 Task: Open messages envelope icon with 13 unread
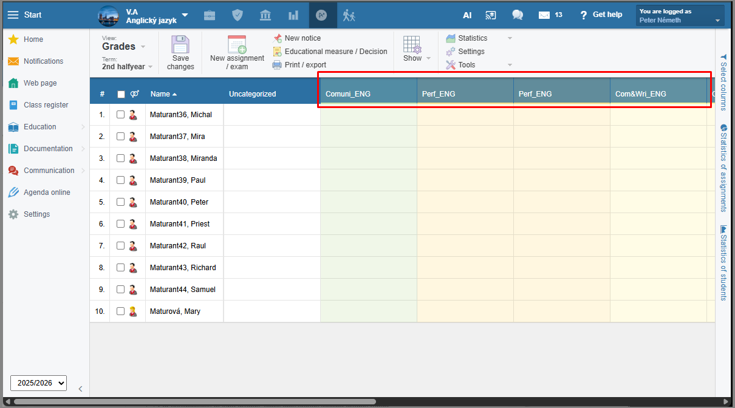click(544, 15)
